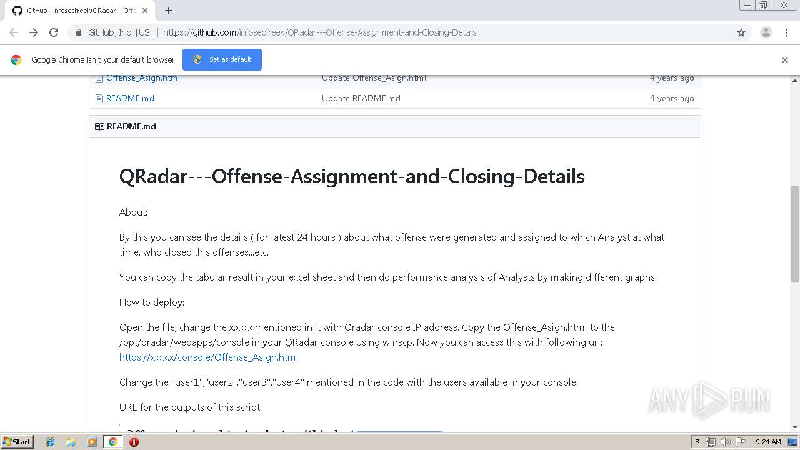Click 'URL for the outputs of this script:'
Screen dimensions: 800x450
coord(191,407)
